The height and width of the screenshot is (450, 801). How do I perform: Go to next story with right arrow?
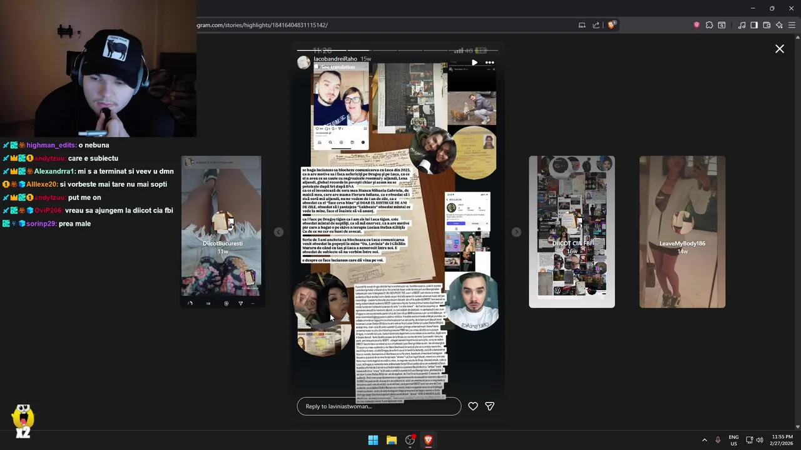tap(516, 232)
